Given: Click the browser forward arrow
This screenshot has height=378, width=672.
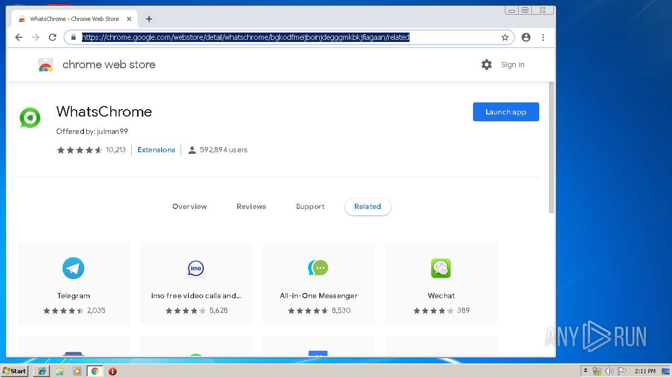Looking at the screenshot, I should [x=36, y=37].
